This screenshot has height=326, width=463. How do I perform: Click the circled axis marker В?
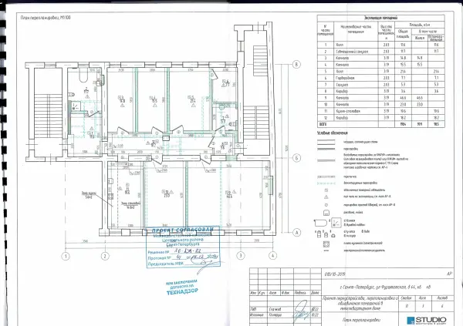[x=296, y=64]
